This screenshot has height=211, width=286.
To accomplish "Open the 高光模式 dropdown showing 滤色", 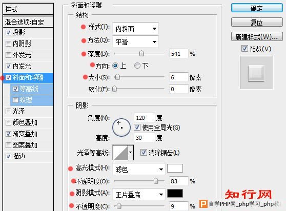I will tap(139, 170).
